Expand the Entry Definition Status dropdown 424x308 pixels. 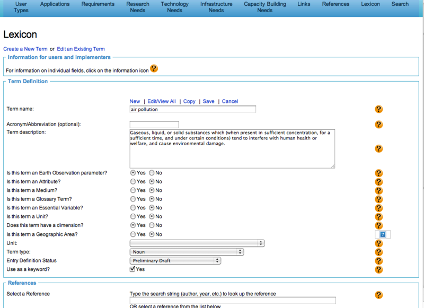pyautogui.click(x=175, y=261)
